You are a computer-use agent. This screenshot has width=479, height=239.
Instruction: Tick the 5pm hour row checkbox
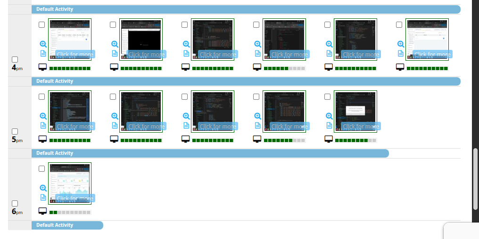pyautogui.click(x=15, y=132)
